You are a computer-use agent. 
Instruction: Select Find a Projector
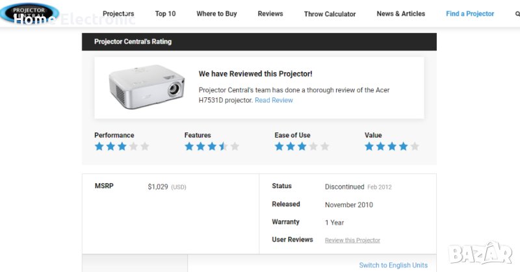[x=470, y=14]
